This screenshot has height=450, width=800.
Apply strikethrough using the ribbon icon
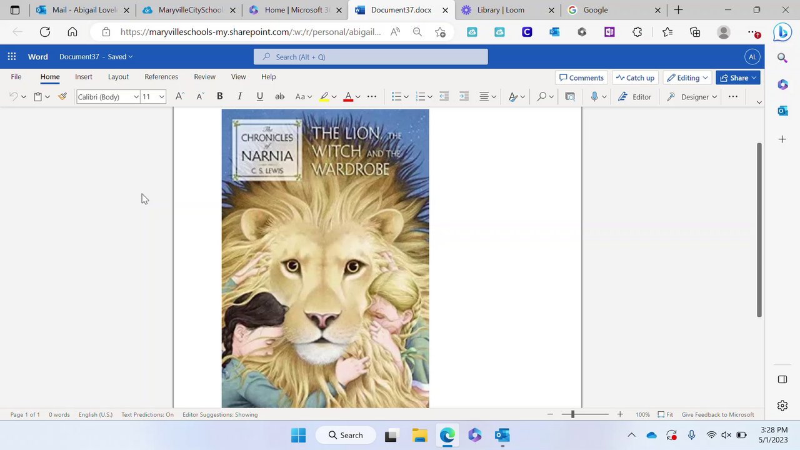[x=280, y=96]
